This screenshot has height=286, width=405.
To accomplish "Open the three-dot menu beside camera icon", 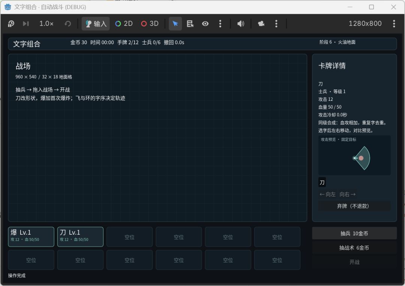I will tap(276, 24).
